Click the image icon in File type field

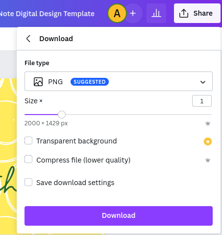(x=38, y=82)
